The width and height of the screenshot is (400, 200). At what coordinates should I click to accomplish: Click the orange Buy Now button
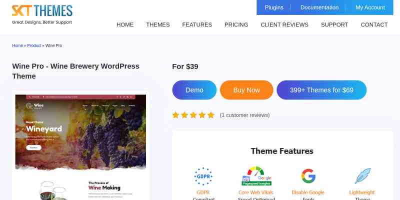click(x=246, y=90)
